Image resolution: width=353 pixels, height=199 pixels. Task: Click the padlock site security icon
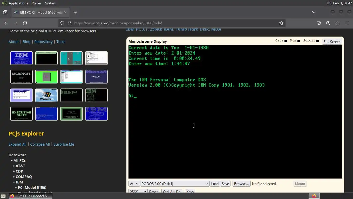tap(69, 23)
